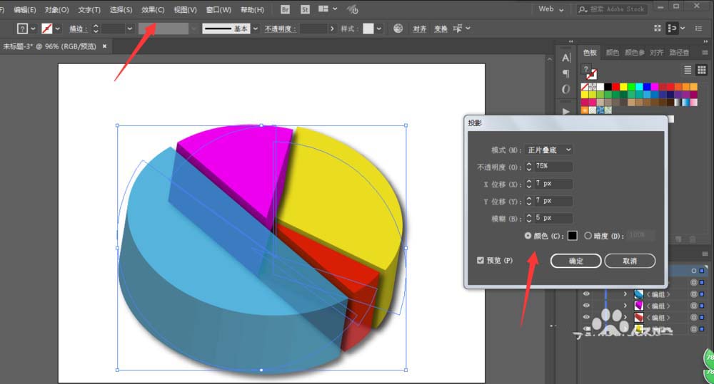Click the stroke box in Swatches panel

pos(591,74)
